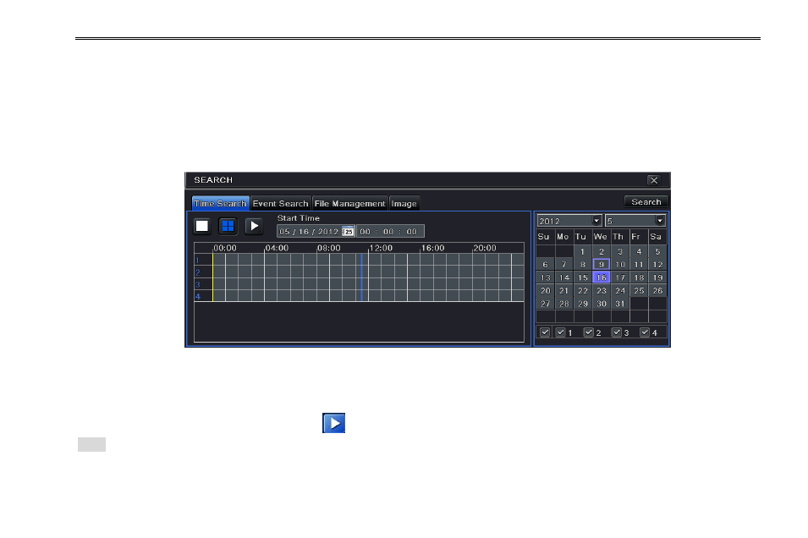The height and width of the screenshot is (538, 808).
Task: Click the 16:00 label on timeline
Action: click(x=433, y=248)
